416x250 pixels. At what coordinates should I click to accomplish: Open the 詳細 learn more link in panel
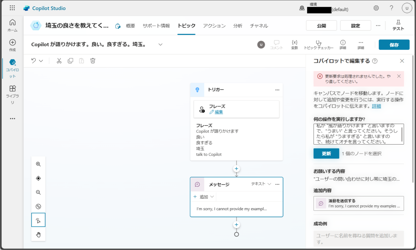[376, 106]
